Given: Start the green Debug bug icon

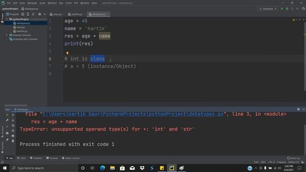Looking at the screenshot, I should (x=287, y=9).
